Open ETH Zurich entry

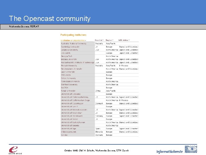tap(66, 53)
